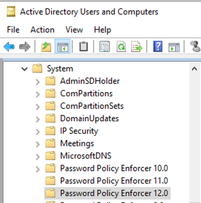Click Password Policy Enforcer 10.0 folder icon
Screen dimensions: 201x203
[50, 168]
